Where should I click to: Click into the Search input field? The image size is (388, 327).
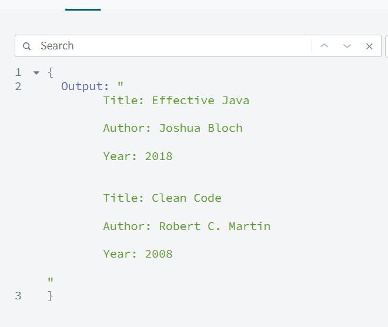(170, 46)
